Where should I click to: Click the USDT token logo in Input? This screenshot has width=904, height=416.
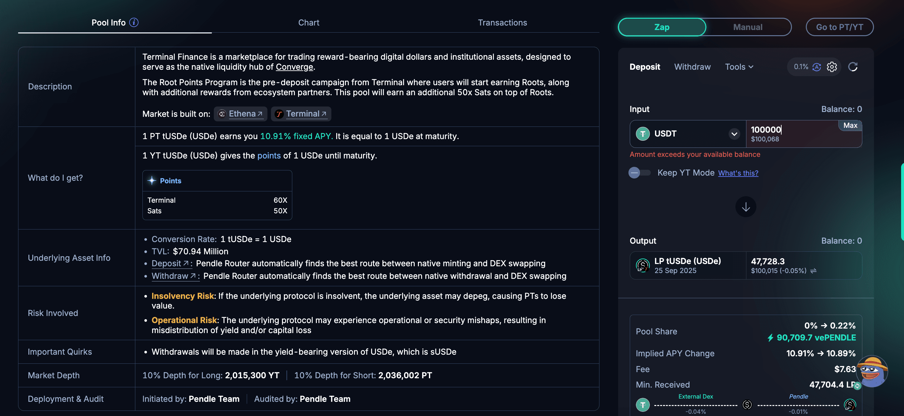[643, 134]
